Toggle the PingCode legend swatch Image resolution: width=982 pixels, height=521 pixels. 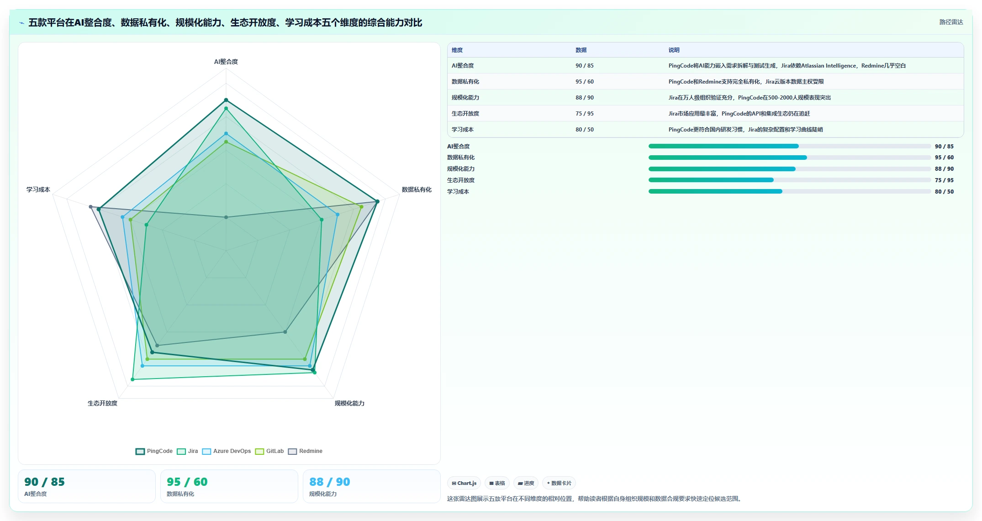(x=140, y=451)
